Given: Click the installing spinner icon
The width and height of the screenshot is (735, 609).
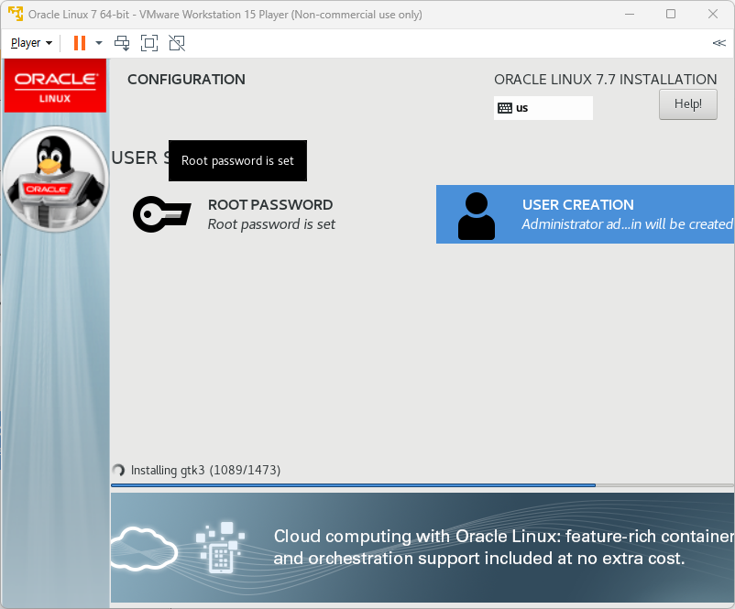Looking at the screenshot, I should coord(118,470).
